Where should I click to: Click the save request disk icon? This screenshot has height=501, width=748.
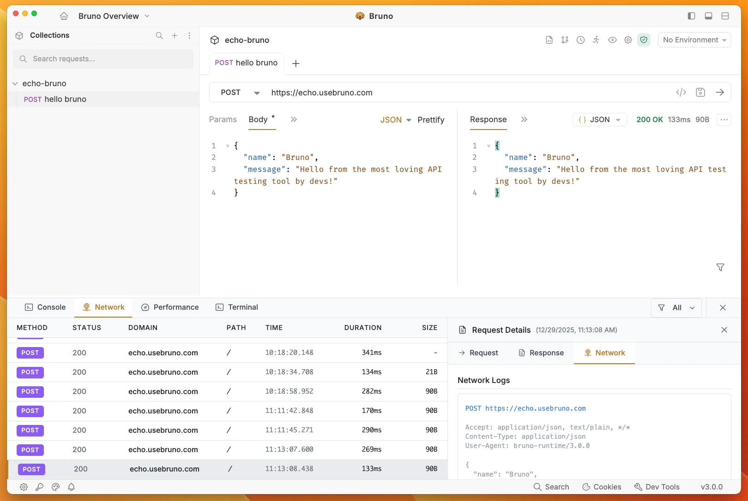(700, 92)
